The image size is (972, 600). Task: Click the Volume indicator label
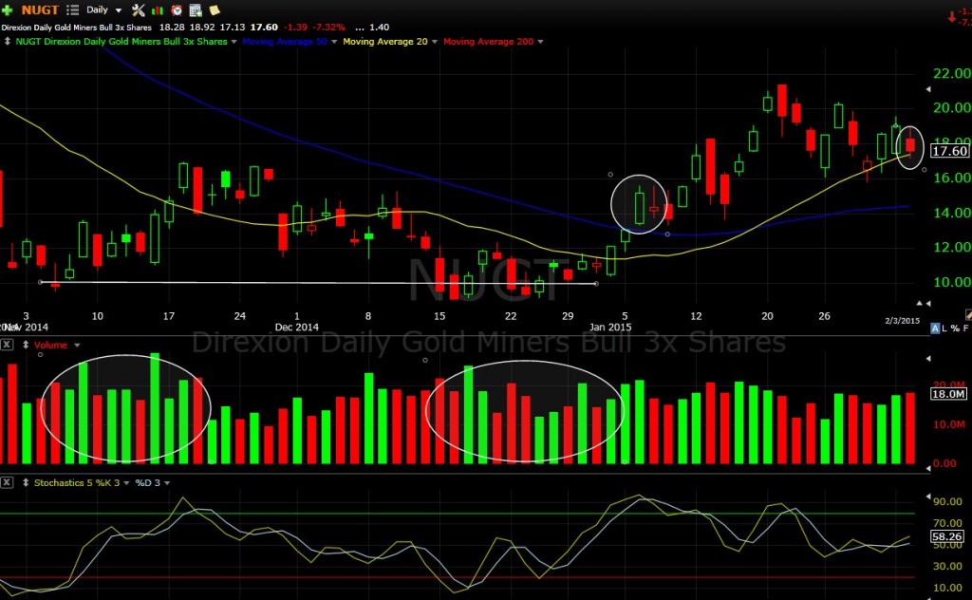50,345
